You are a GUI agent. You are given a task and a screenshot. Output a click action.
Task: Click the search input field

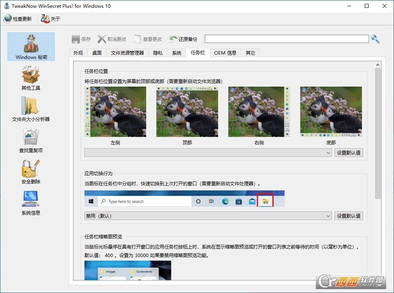pos(287,39)
